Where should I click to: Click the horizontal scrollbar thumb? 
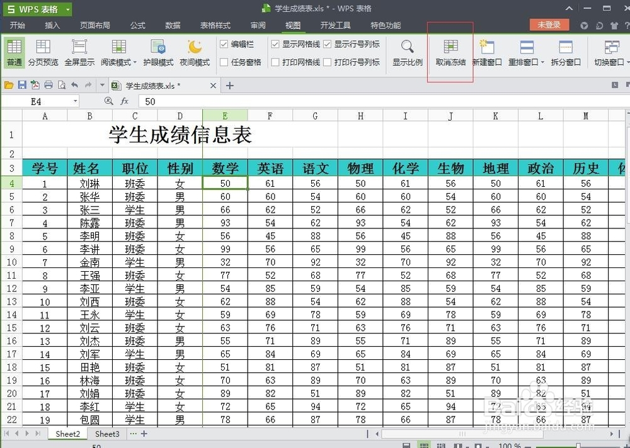[x=462, y=434]
